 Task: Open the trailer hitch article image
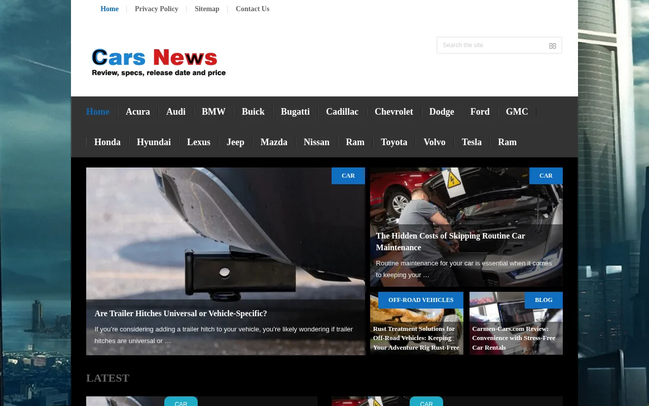pyautogui.click(x=225, y=233)
